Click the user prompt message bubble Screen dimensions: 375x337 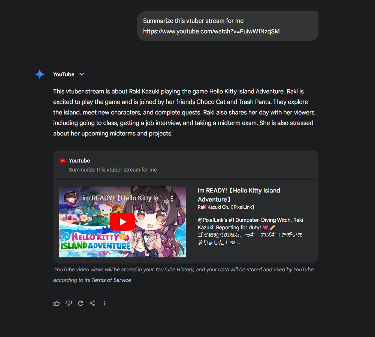[x=228, y=26]
